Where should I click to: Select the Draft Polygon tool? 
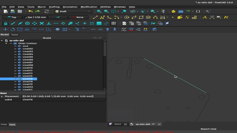[x=148, y=17]
